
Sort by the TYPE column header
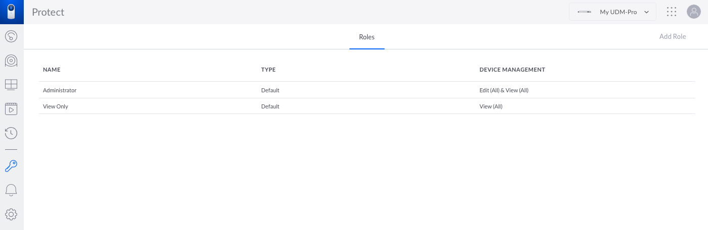click(268, 70)
